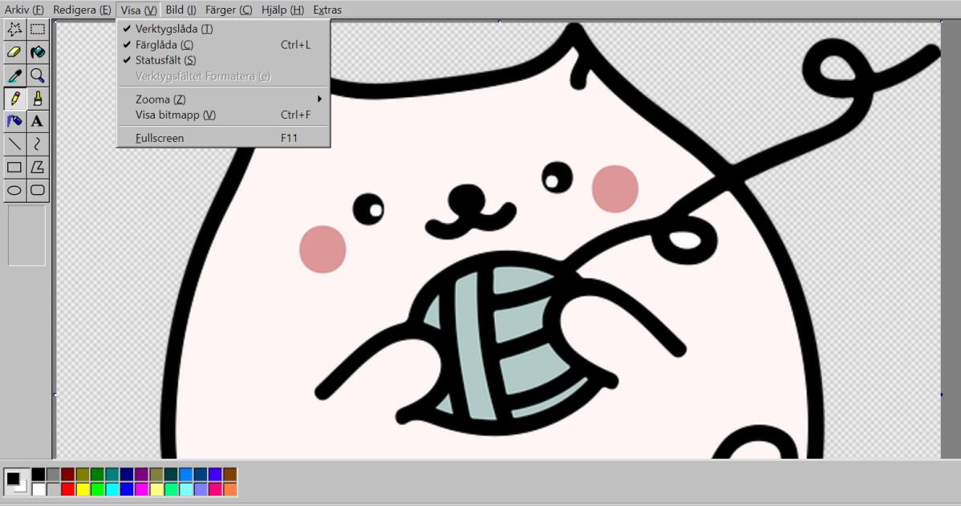Click the black foreground color indicator
This screenshot has width=961, height=506.
(x=13, y=478)
